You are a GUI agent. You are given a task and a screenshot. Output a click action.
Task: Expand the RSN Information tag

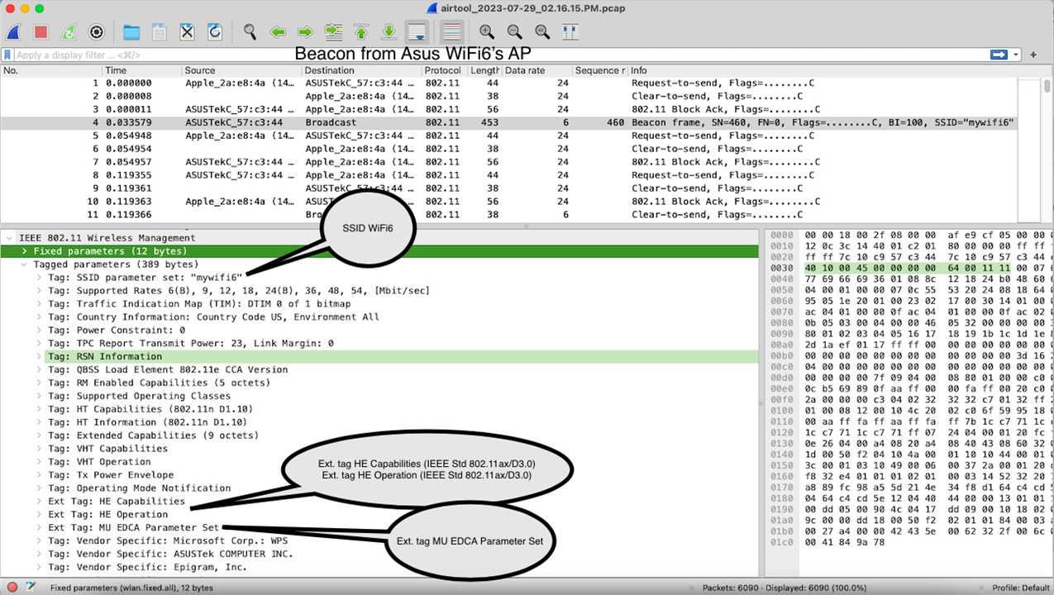click(x=39, y=357)
